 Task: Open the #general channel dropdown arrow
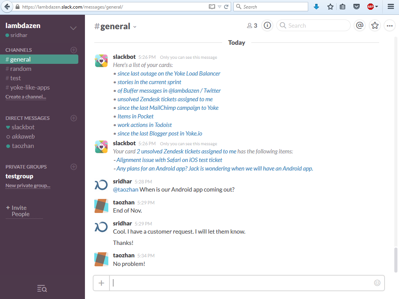135,27
